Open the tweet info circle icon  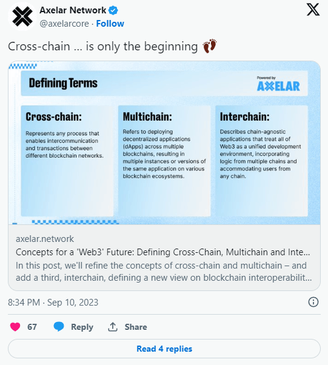(313, 302)
